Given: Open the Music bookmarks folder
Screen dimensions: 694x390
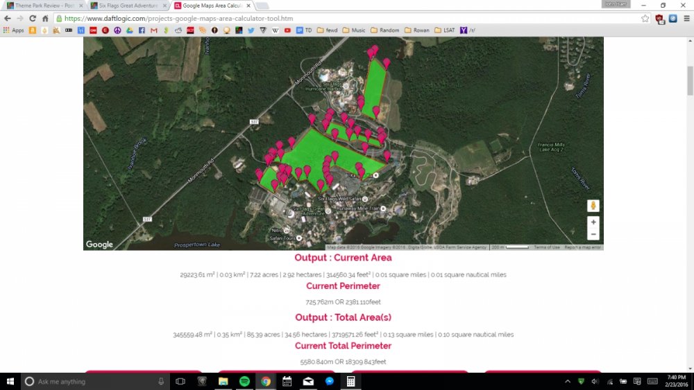Looking at the screenshot, I should coord(354,30).
